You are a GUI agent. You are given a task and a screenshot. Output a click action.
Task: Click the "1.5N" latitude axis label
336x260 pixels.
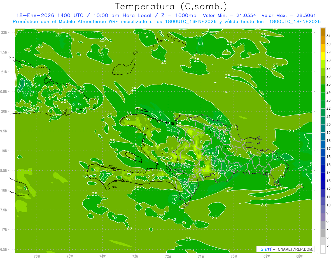pyautogui.click(x=4, y=52)
